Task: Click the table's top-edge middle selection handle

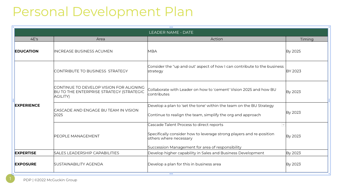Action: (x=171, y=27)
